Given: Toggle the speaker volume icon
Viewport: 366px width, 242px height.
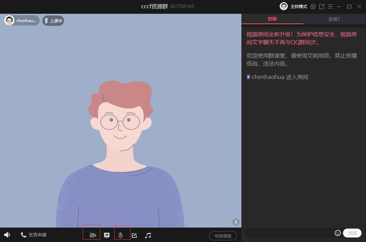Looking at the screenshot, I should 7,235.
